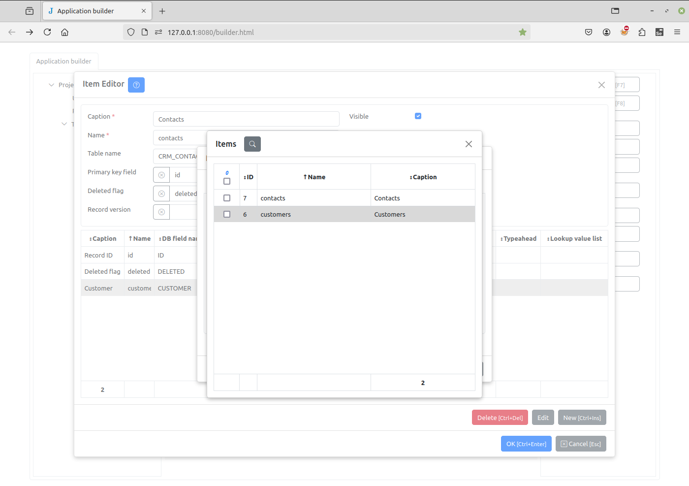Open the browser extensions icon
The height and width of the screenshot is (486, 689).
coord(642,32)
